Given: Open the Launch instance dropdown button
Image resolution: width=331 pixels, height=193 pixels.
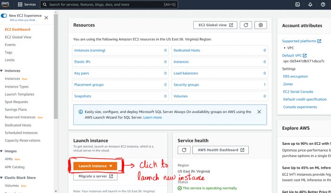Looking at the screenshot, I should point(95,166).
